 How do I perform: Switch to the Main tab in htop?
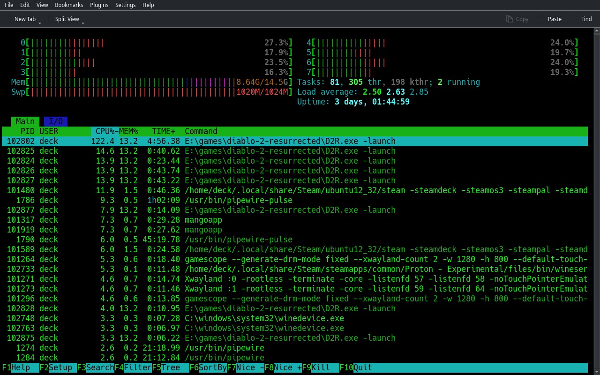[x=25, y=121]
